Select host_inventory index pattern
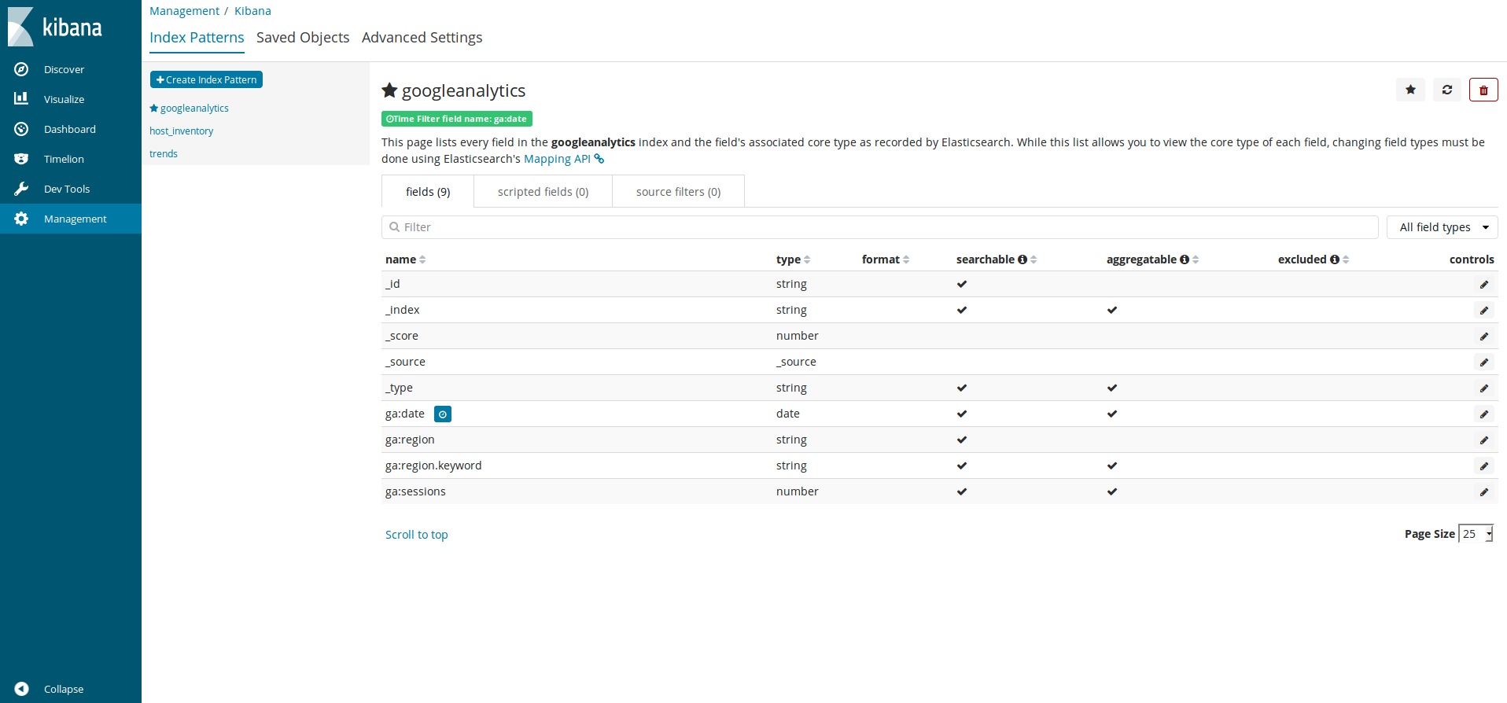Screen dimensions: 1507x703 (182, 131)
